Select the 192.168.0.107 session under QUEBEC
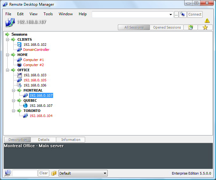 point(41,106)
